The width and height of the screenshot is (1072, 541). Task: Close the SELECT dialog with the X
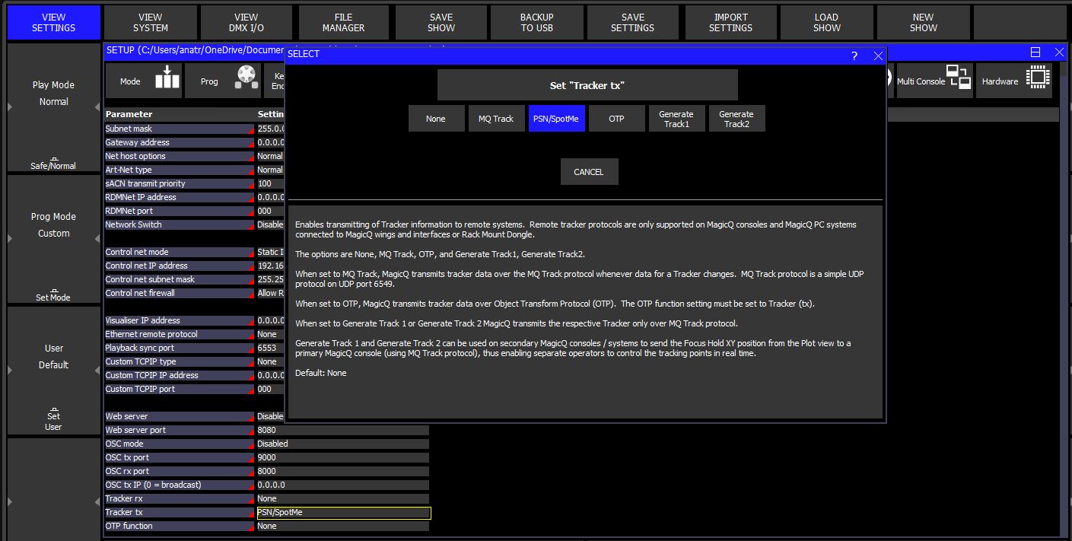pos(878,56)
